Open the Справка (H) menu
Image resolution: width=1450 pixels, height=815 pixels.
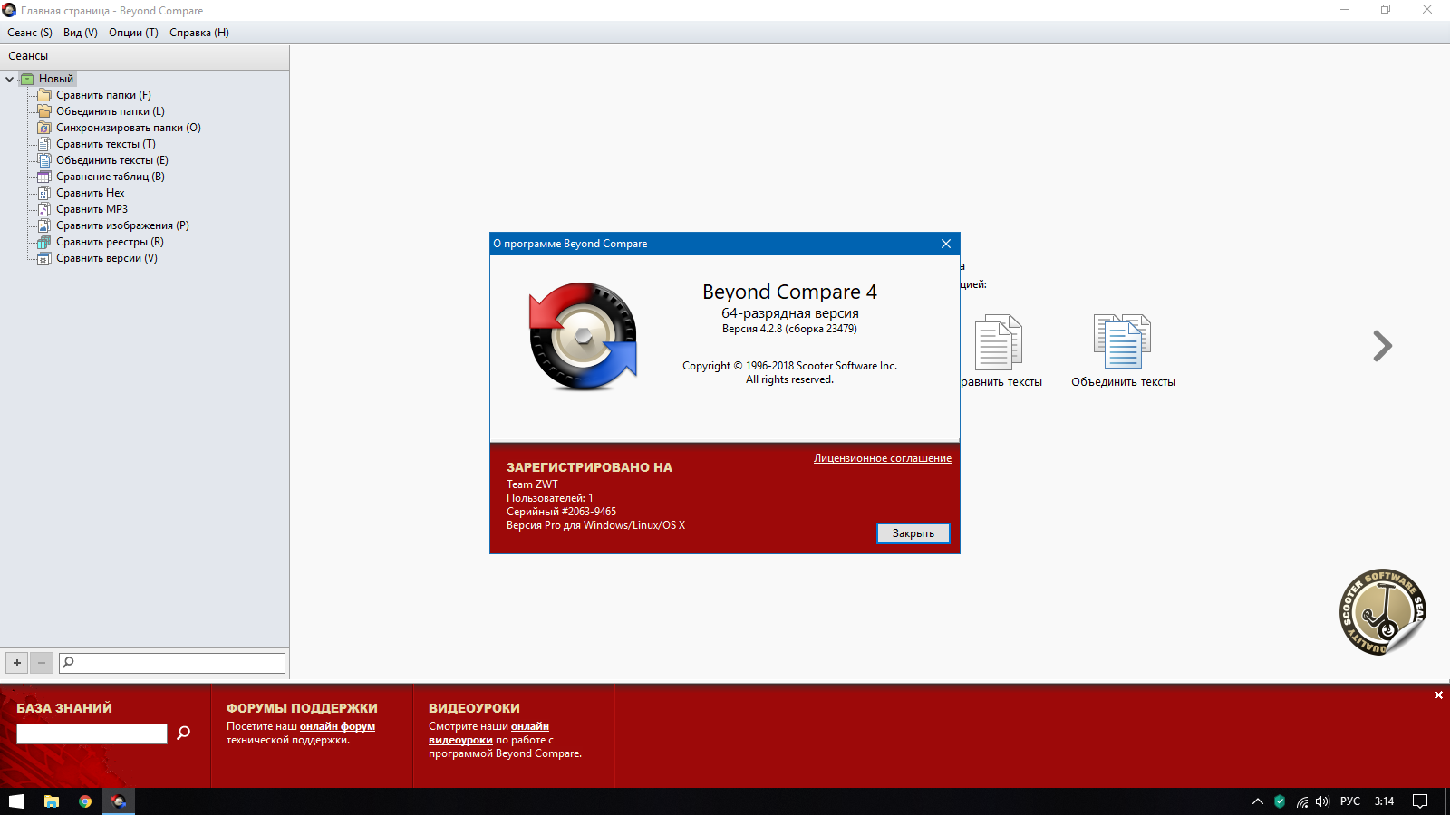tap(198, 33)
